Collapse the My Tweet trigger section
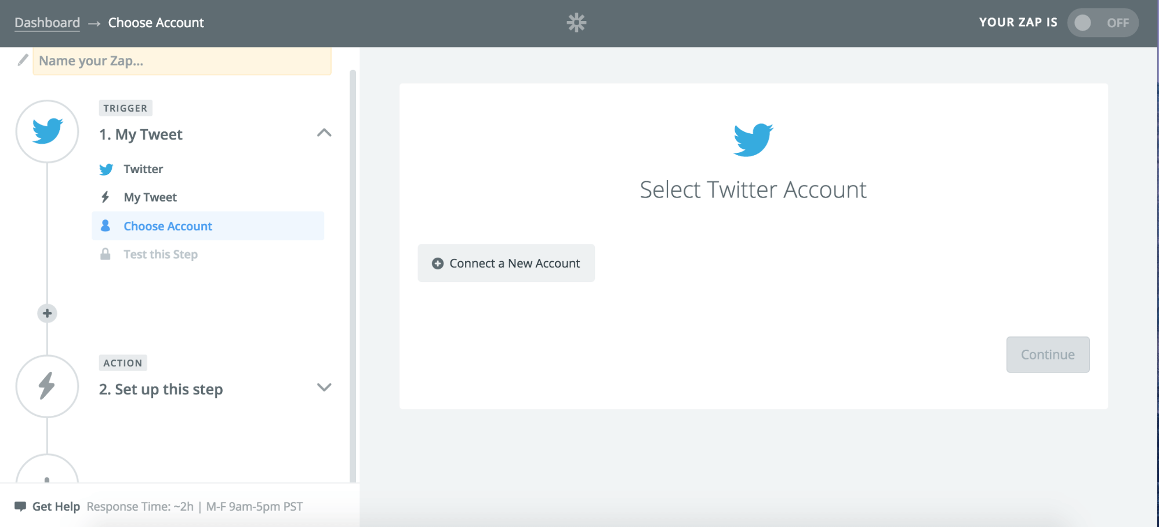 pyautogui.click(x=324, y=133)
